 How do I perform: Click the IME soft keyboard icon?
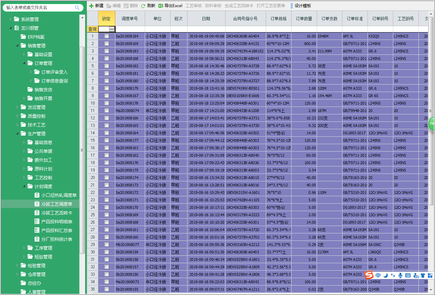pos(408,275)
